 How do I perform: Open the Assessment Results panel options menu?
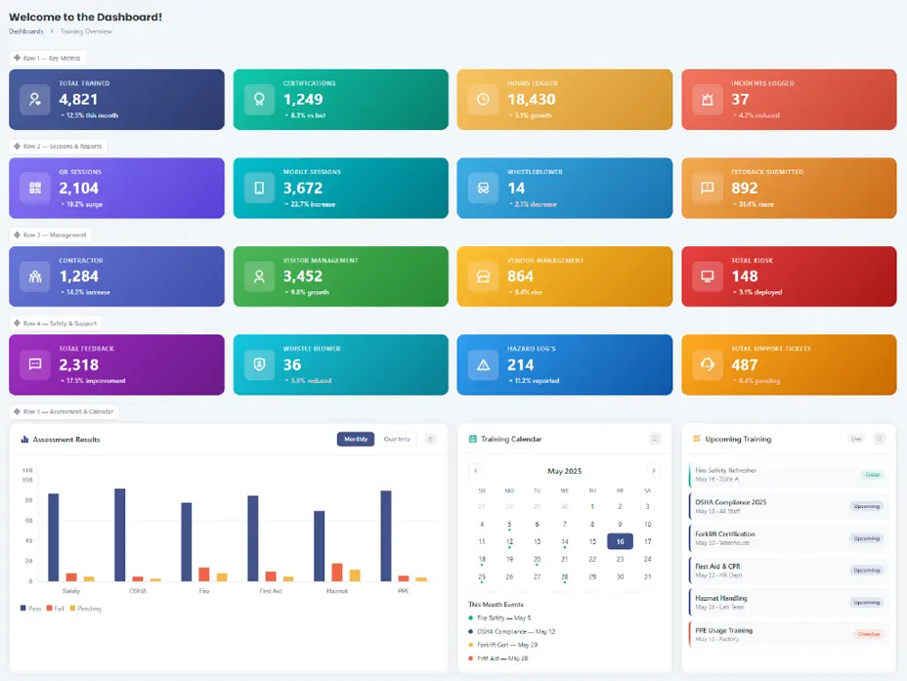(x=430, y=439)
